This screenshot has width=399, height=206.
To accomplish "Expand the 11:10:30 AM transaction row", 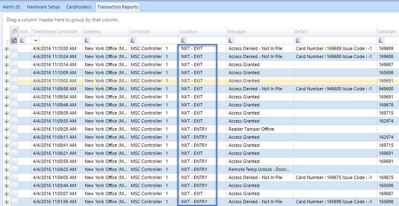I will point(6,48).
